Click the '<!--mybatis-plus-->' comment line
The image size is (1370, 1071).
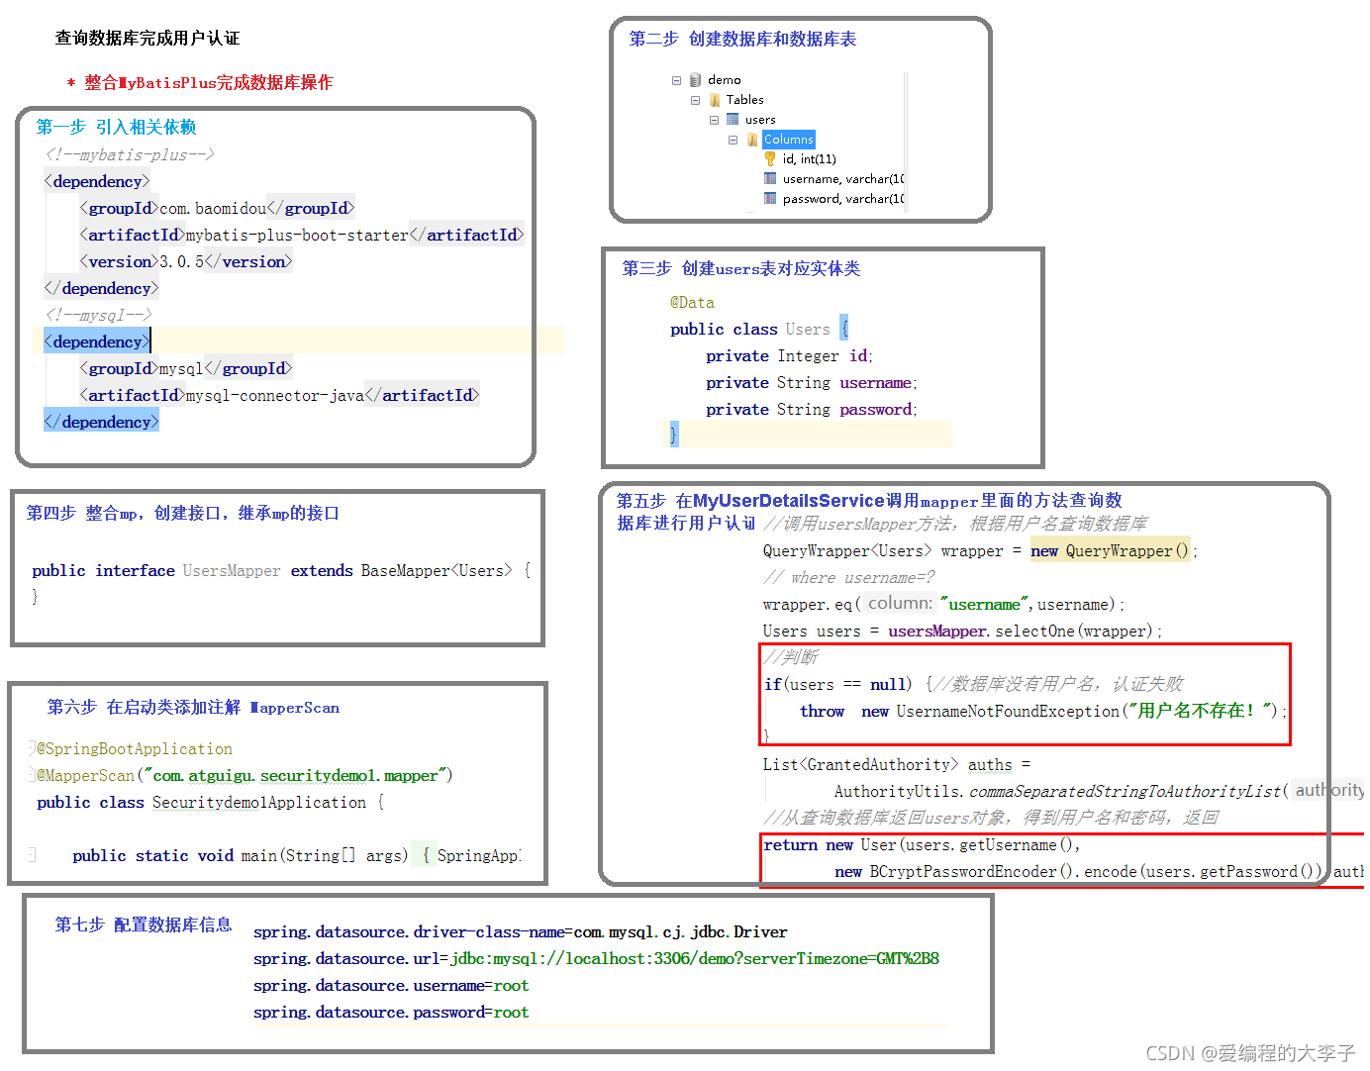tap(130, 155)
